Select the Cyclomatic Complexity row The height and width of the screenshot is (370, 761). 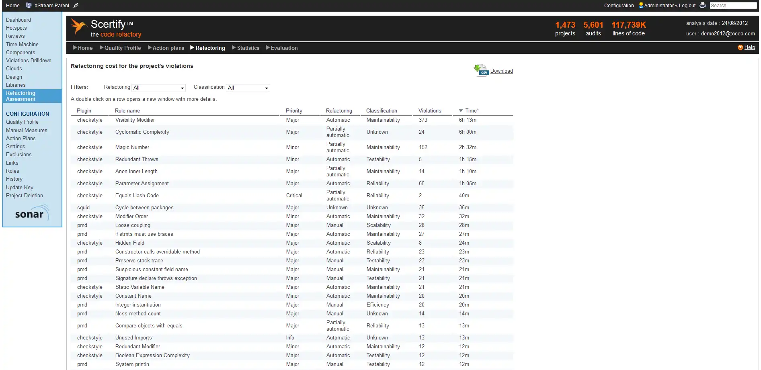click(292, 132)
